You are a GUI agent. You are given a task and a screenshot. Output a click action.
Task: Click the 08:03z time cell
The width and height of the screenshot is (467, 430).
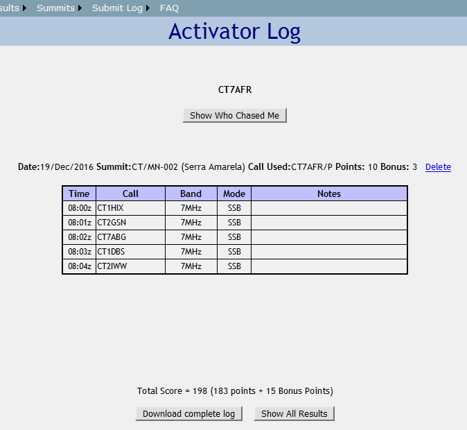(x=79, y=252)
